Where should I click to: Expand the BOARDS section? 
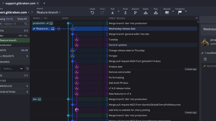pos(15,62)
